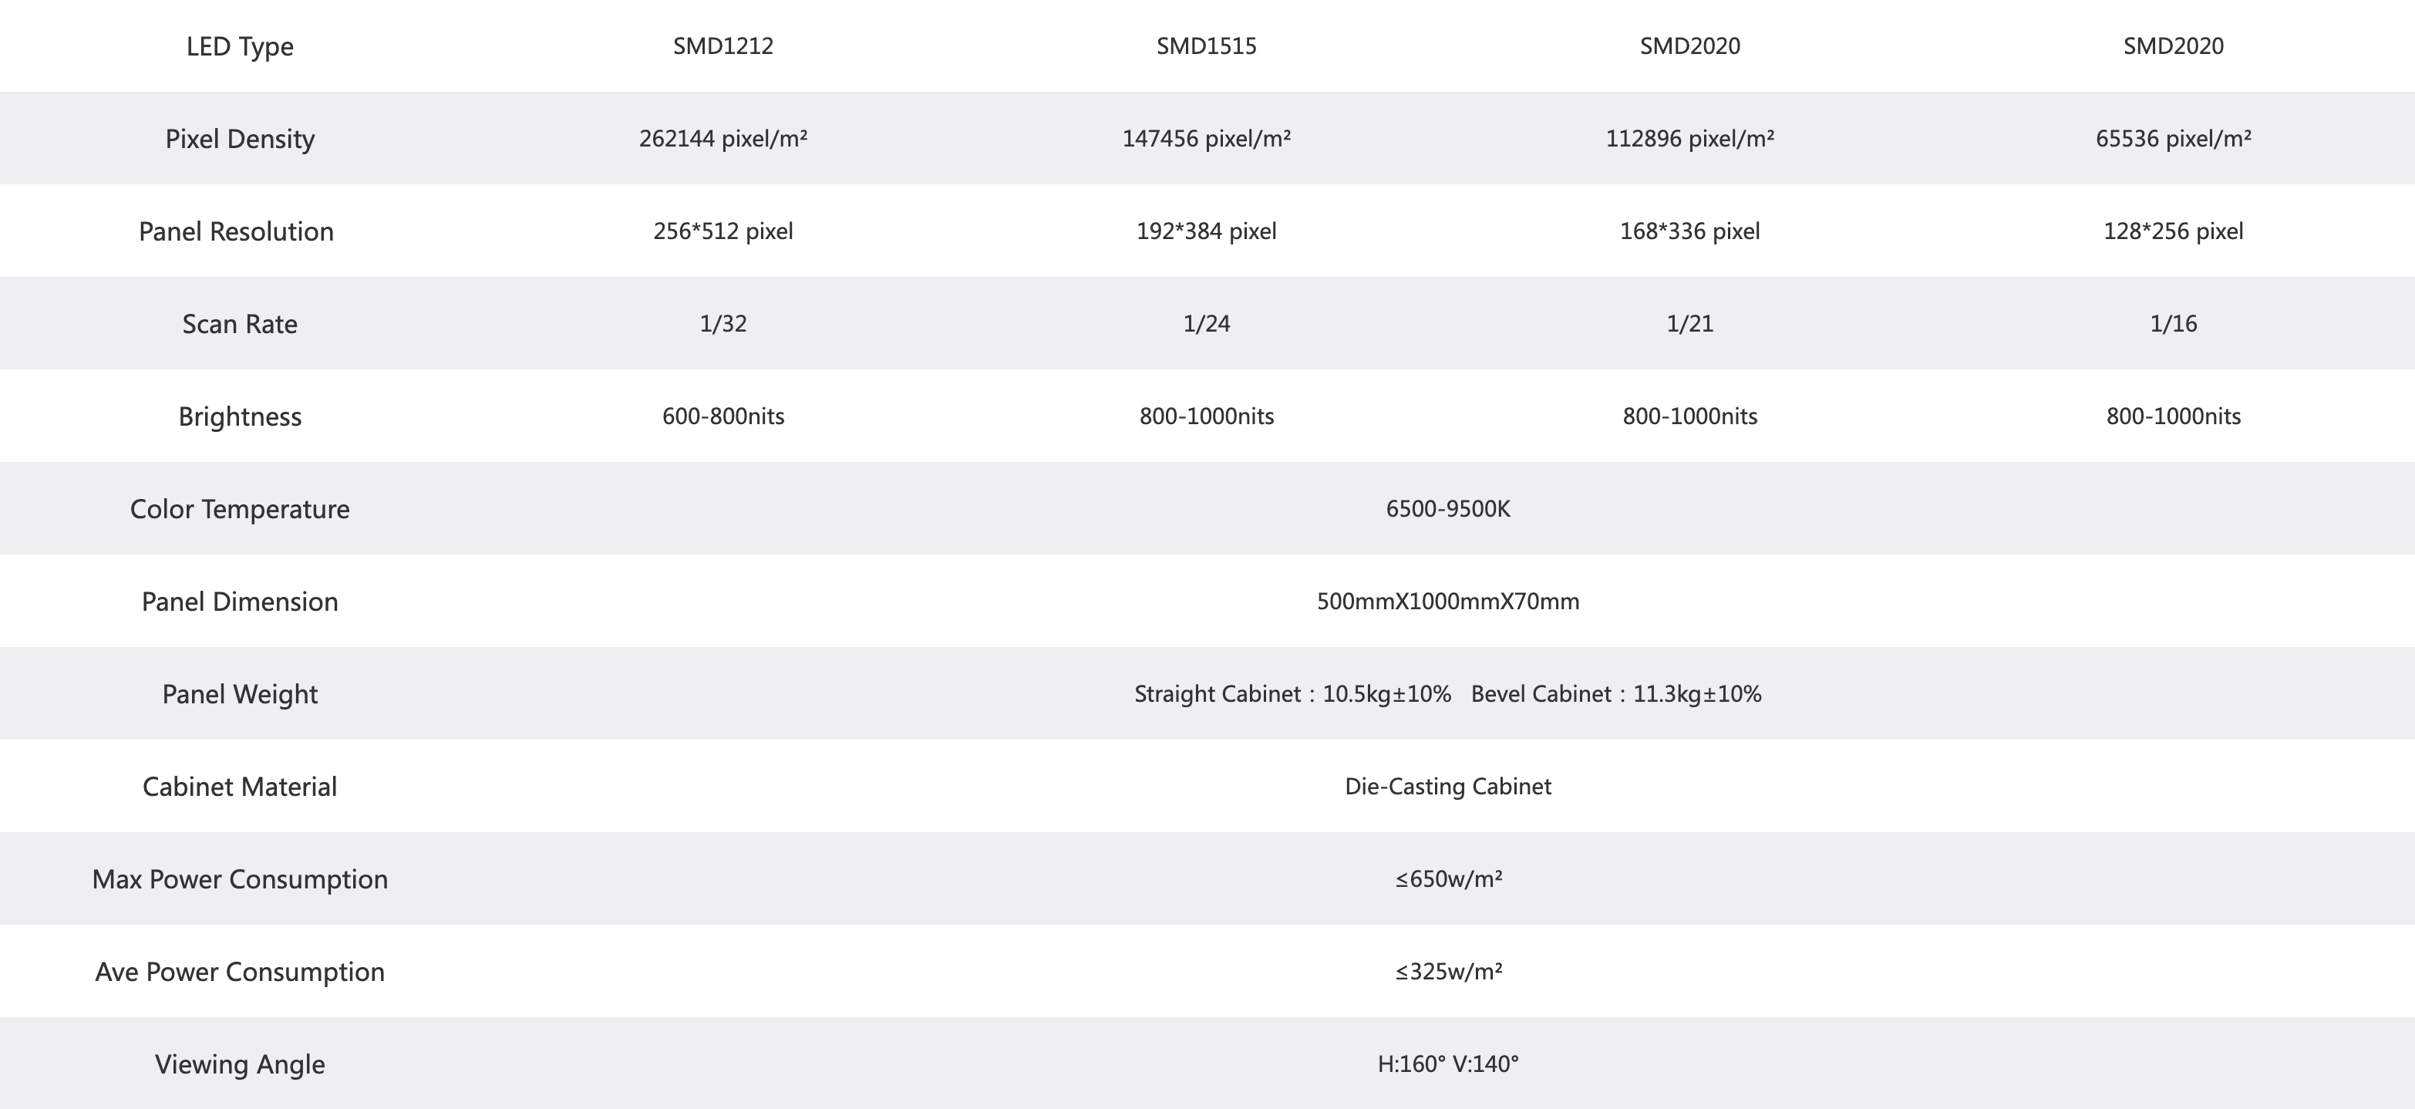Select the SMD1212 LED type cell
This screenshot has width=2415, height=1109.
[x=722, y=46]
